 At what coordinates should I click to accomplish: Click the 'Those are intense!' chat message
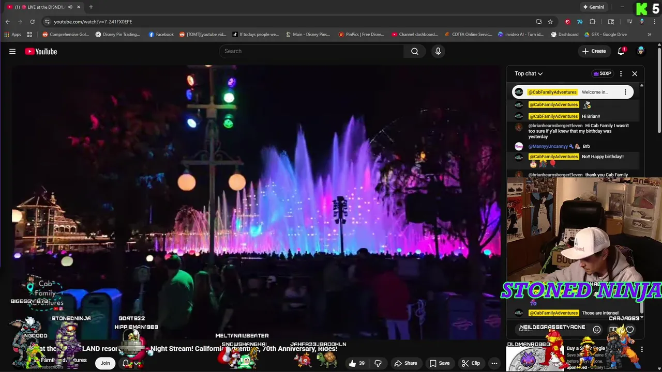click(600, 313)
